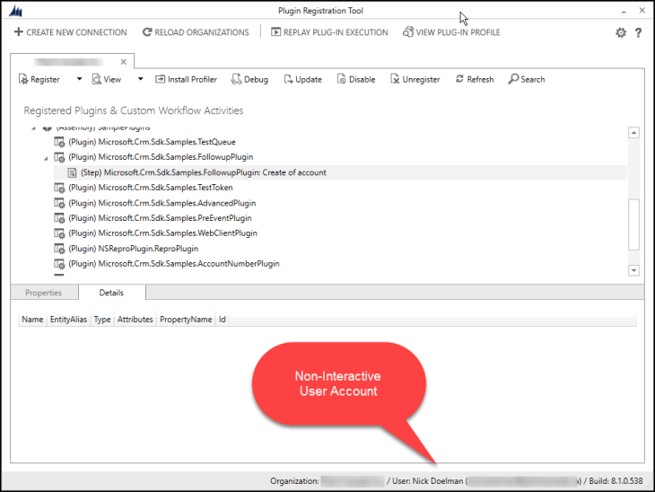
Task: Open Replay Plug-in Execution
Action: 329,32
